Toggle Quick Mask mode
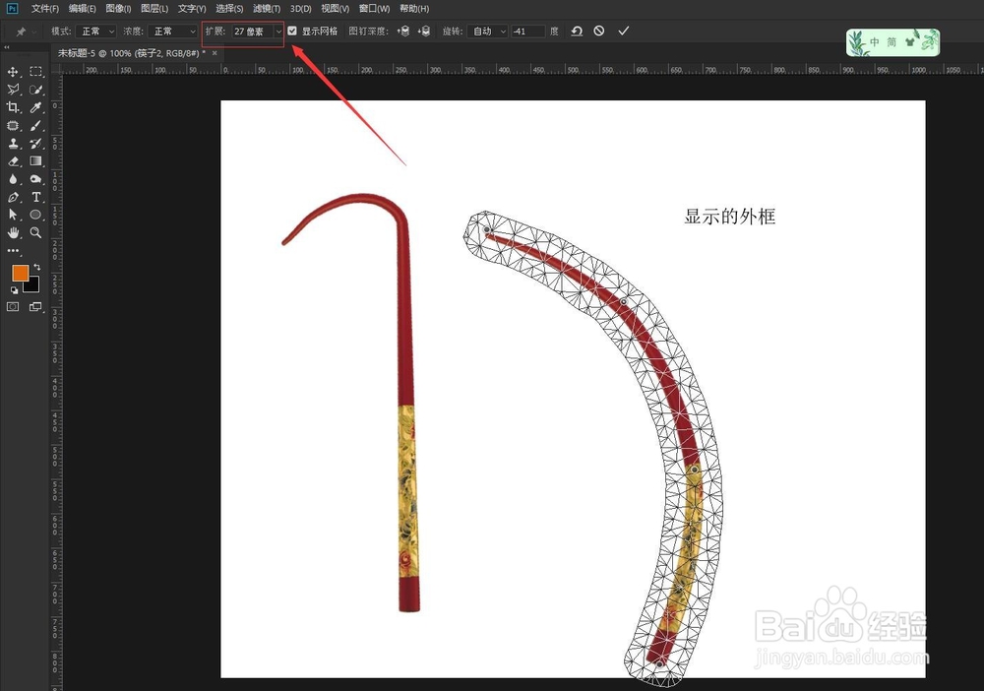The image size is (984, 691). 13,307
